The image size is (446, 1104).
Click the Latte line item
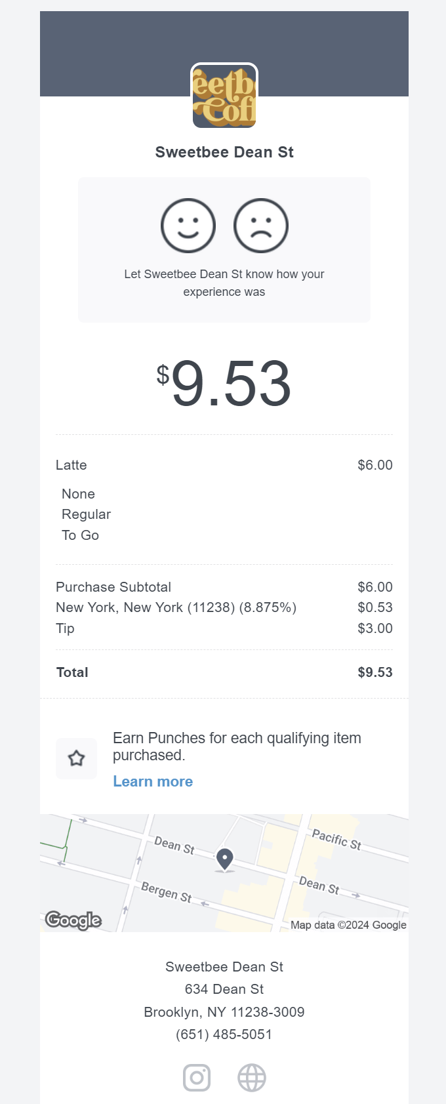coord(71,465)
